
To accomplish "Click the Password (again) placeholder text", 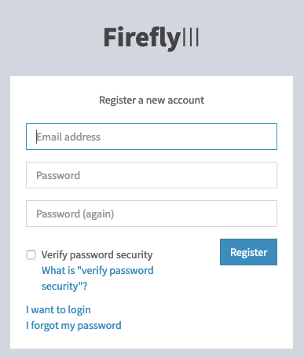I will pos(75,214).
